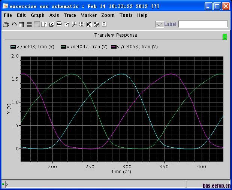This screenshot has height=190, width=232.
Task: Click into the Label text field
Action: click(203, 24)
